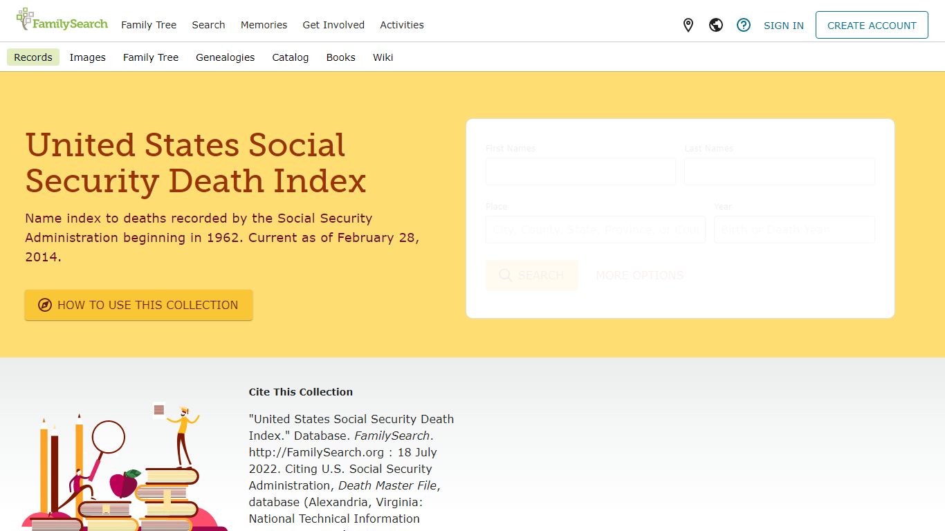Click the CREATE ACCOUNT button
945x531 pixels.
[x=872, y=25]
